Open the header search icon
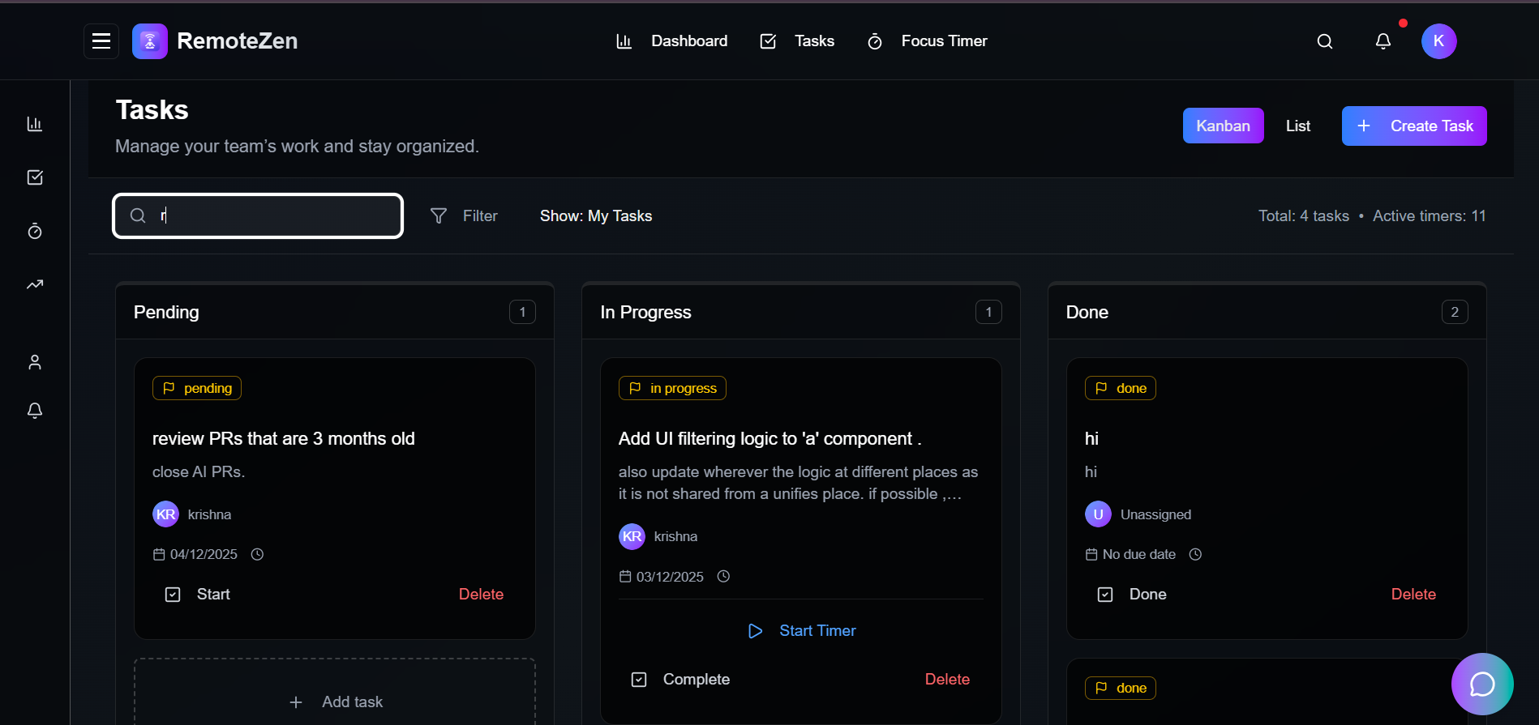 [1325, 41]
